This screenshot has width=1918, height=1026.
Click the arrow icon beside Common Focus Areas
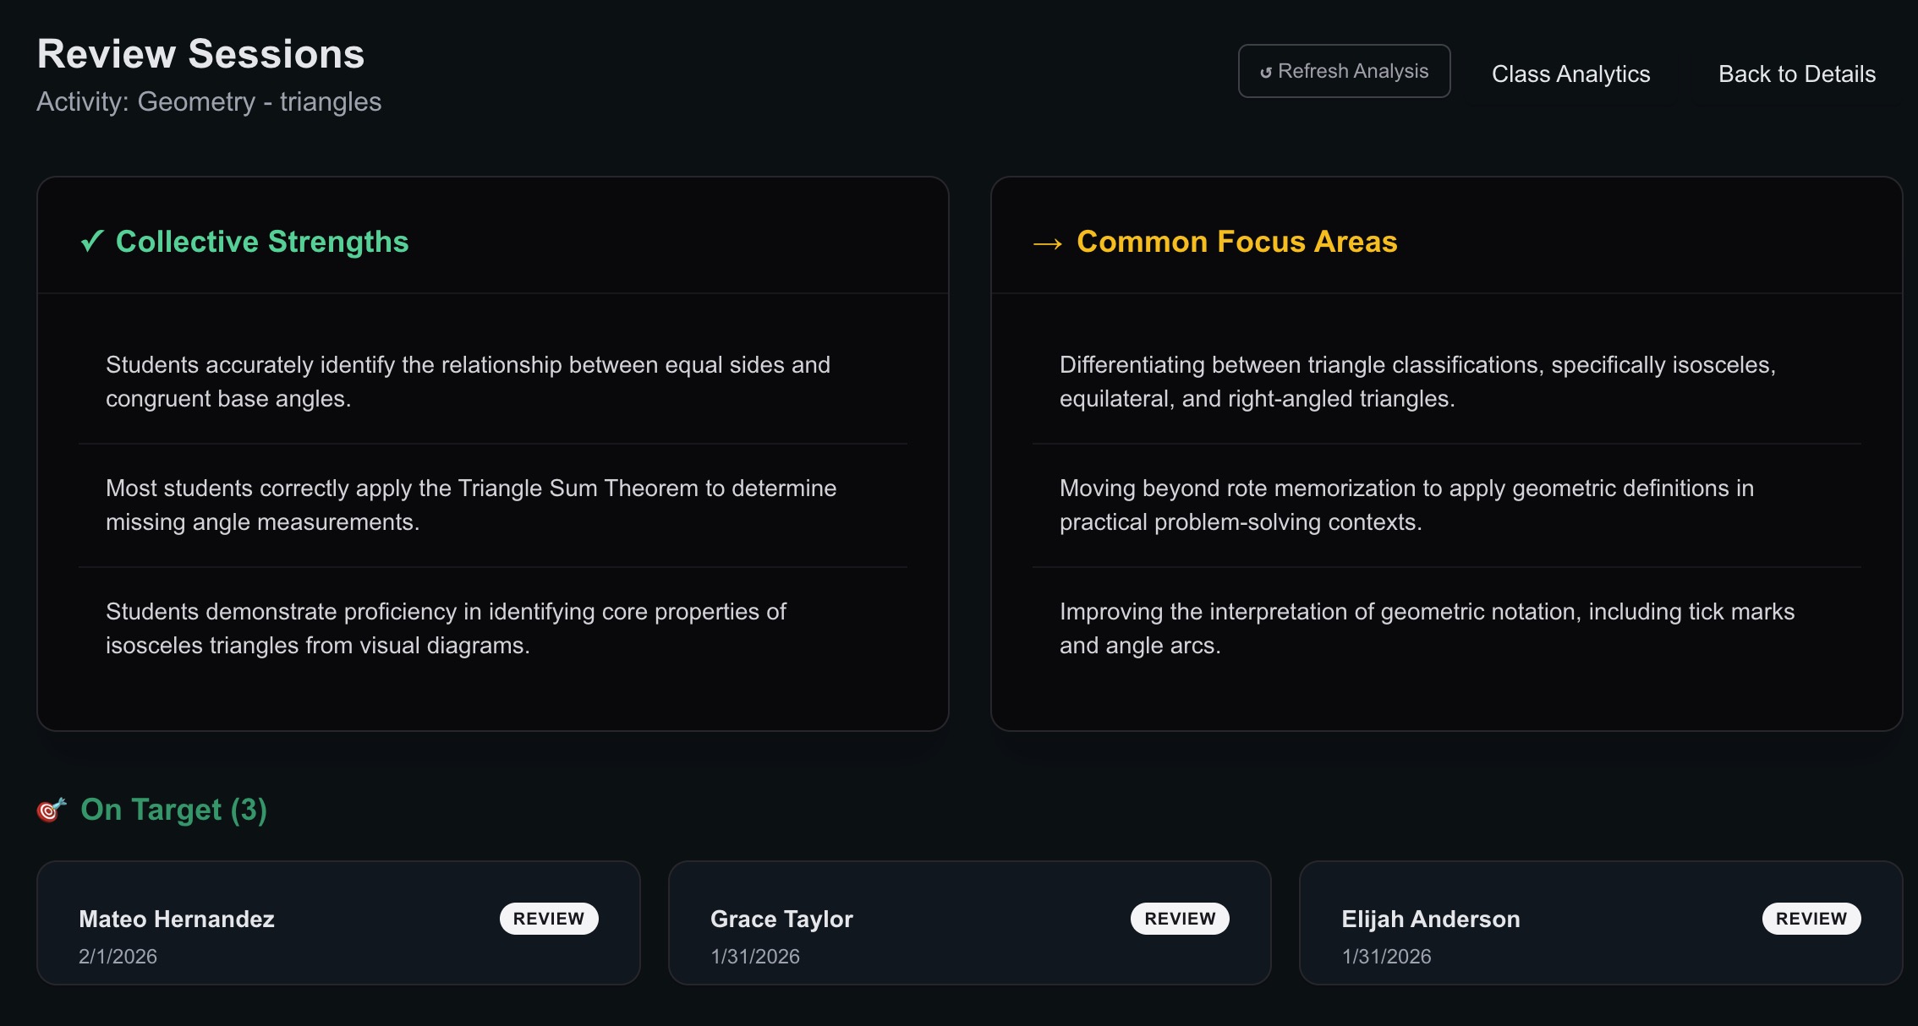point(1048,244)
